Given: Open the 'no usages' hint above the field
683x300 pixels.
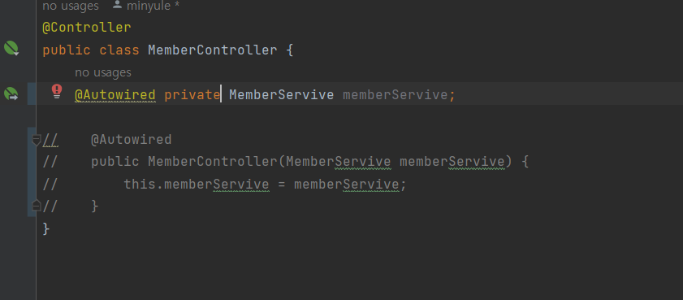Looking at the screenshot, I should [x=103, y=72].
